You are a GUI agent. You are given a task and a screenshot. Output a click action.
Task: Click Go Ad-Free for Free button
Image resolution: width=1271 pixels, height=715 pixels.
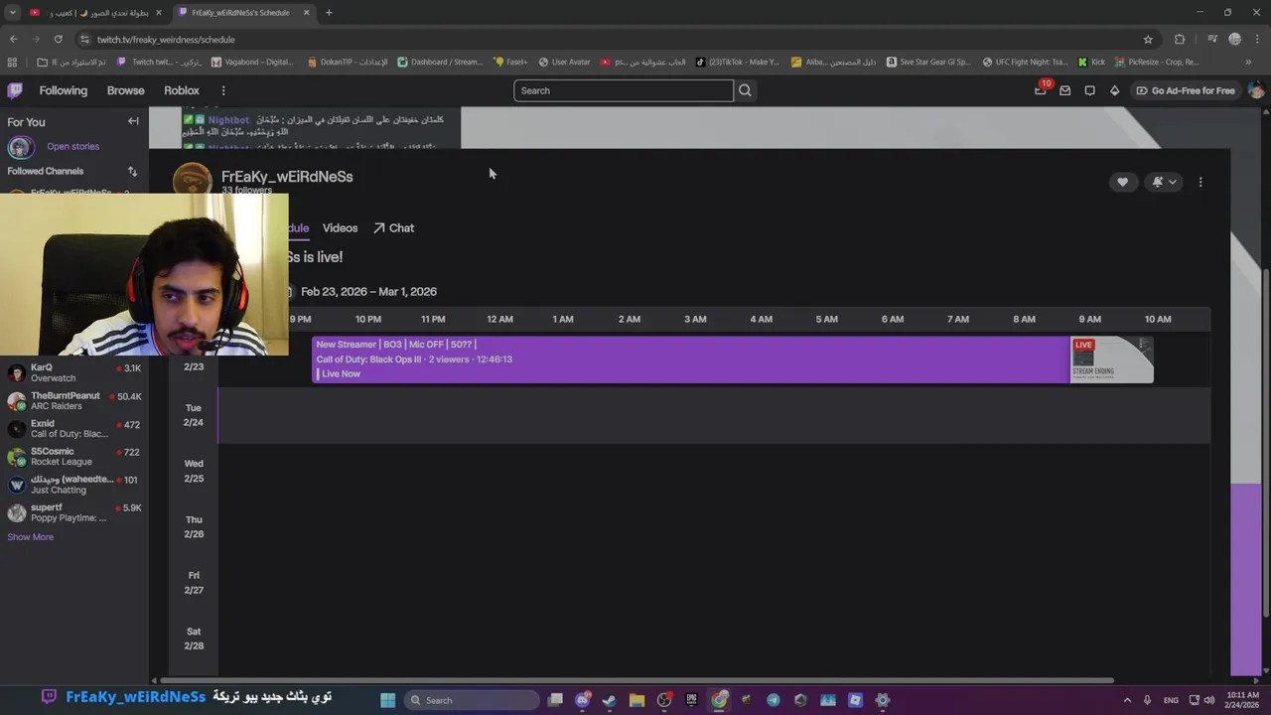(1185, 90)
